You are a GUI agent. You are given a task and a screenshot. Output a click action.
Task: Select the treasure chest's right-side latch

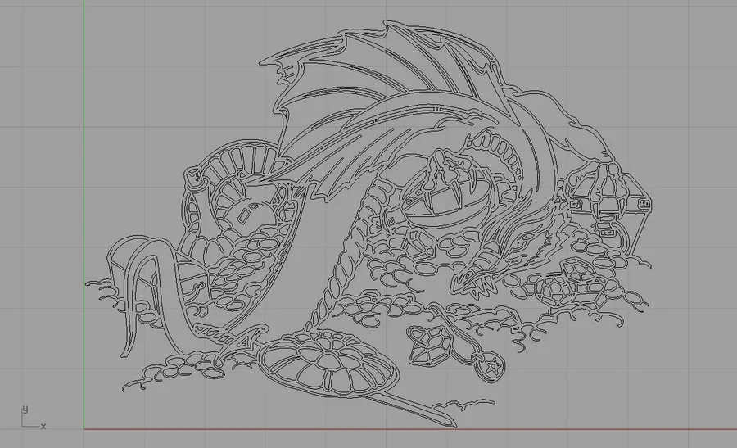[x=644, y=204]
